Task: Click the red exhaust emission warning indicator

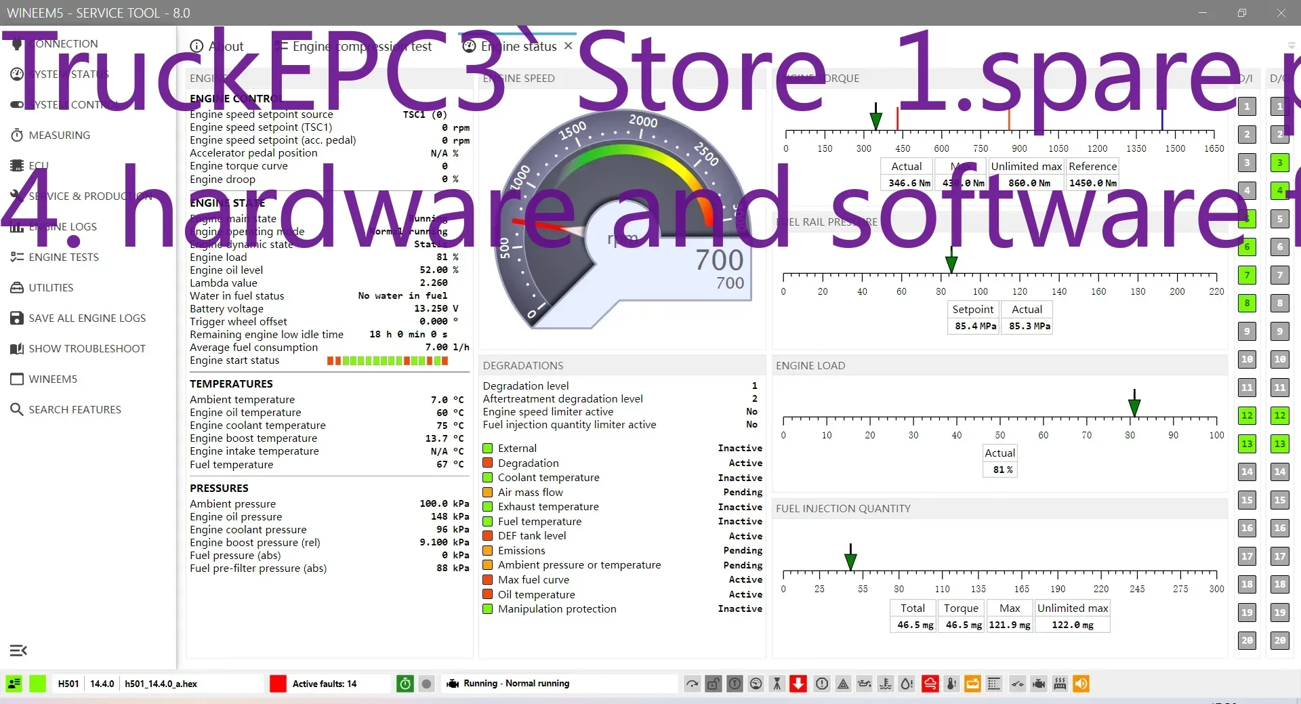Action: click(x=930, y=684)
